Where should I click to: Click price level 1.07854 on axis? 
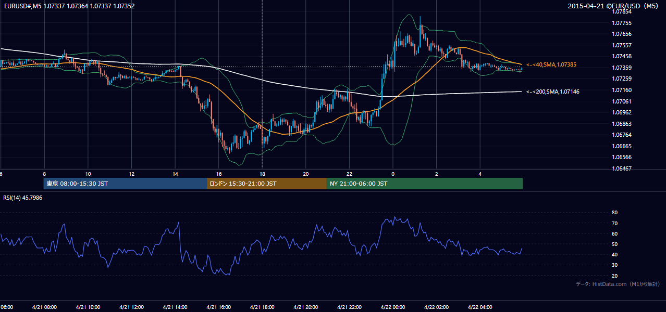coord(622,11)
